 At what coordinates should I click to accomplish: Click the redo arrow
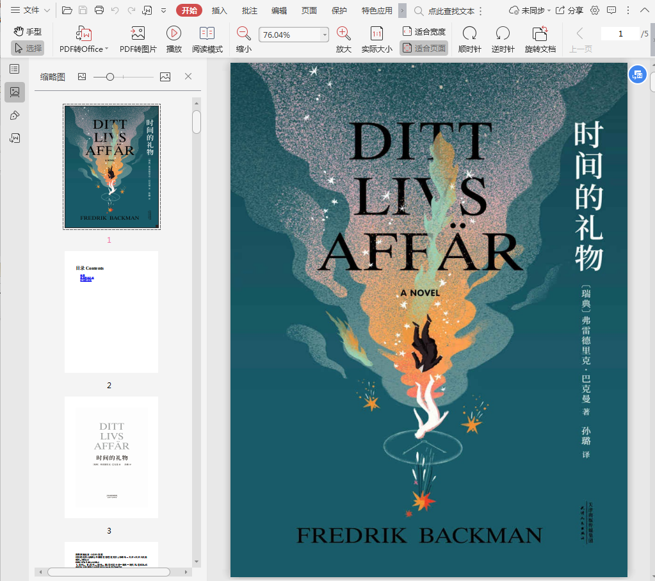[131, 10]
